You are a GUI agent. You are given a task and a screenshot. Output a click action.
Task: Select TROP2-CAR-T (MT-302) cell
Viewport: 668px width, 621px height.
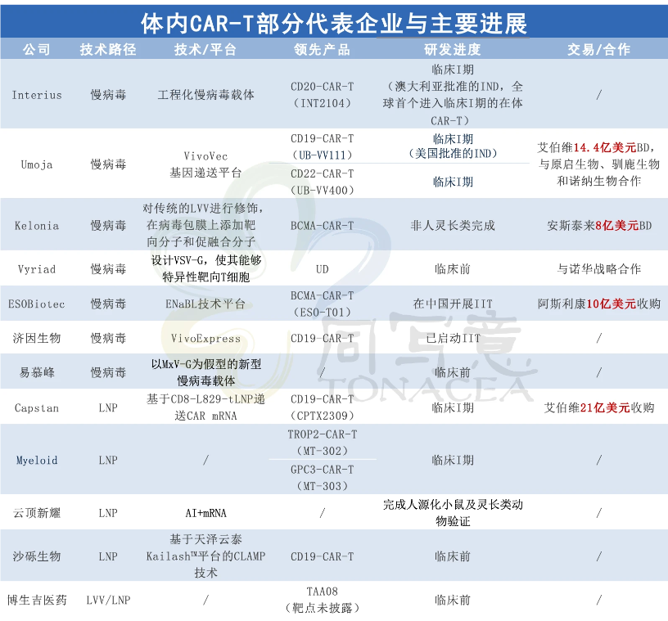[322, 443]
